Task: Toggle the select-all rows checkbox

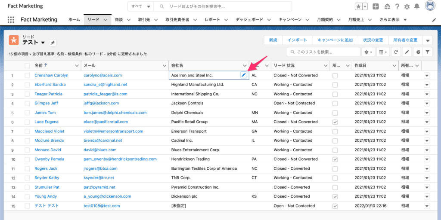Action: (x=28, y=66)
